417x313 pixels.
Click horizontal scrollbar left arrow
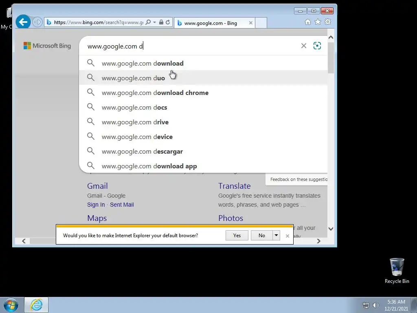[24, 241]
